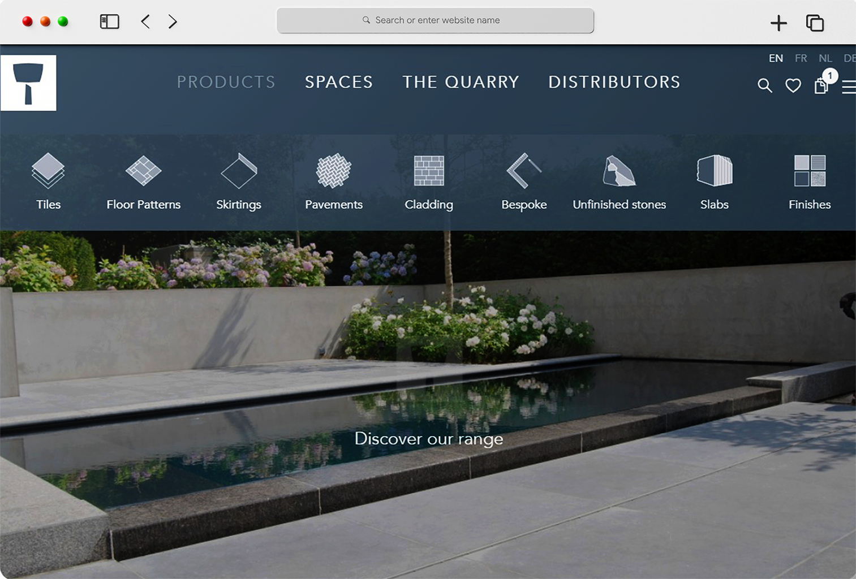Focus the browser address bar

pyautogui.click(x=435, y=20)
